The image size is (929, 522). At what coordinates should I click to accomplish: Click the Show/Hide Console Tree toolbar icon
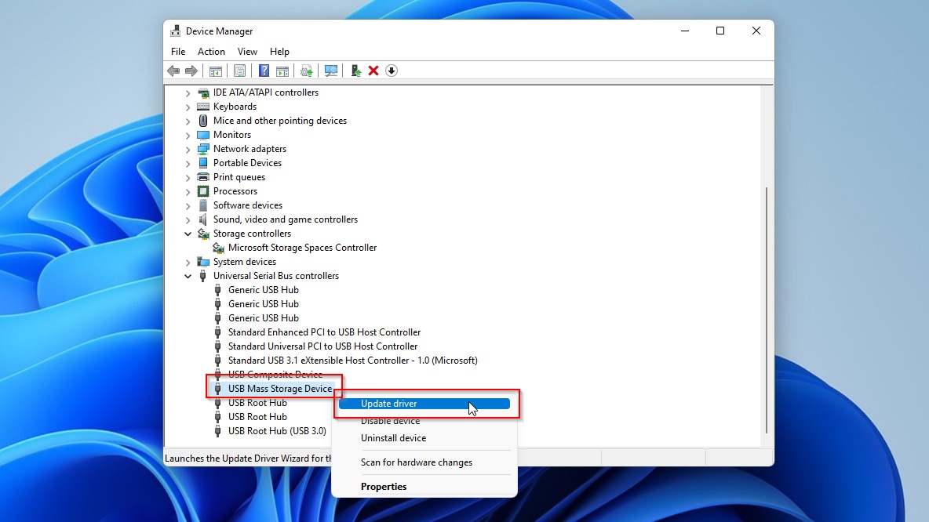coord(216,71)
